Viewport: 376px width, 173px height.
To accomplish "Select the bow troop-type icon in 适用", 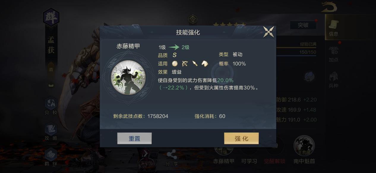I will pyautogui.click(x=185, y=64).
